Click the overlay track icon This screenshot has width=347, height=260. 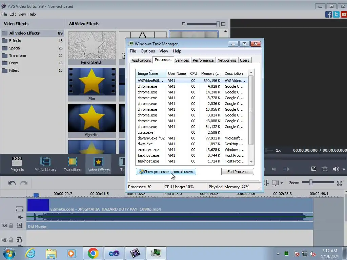click(20, 240)
